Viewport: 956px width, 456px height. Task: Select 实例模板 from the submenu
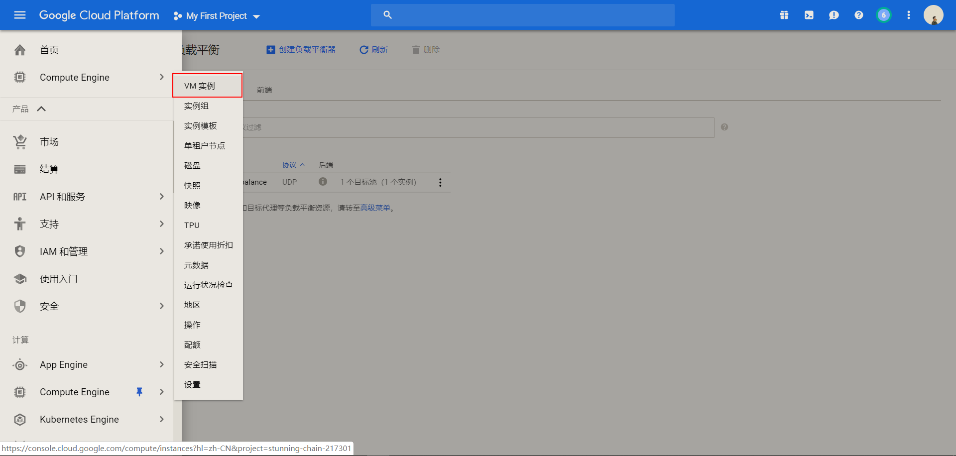tap(209, 126)
